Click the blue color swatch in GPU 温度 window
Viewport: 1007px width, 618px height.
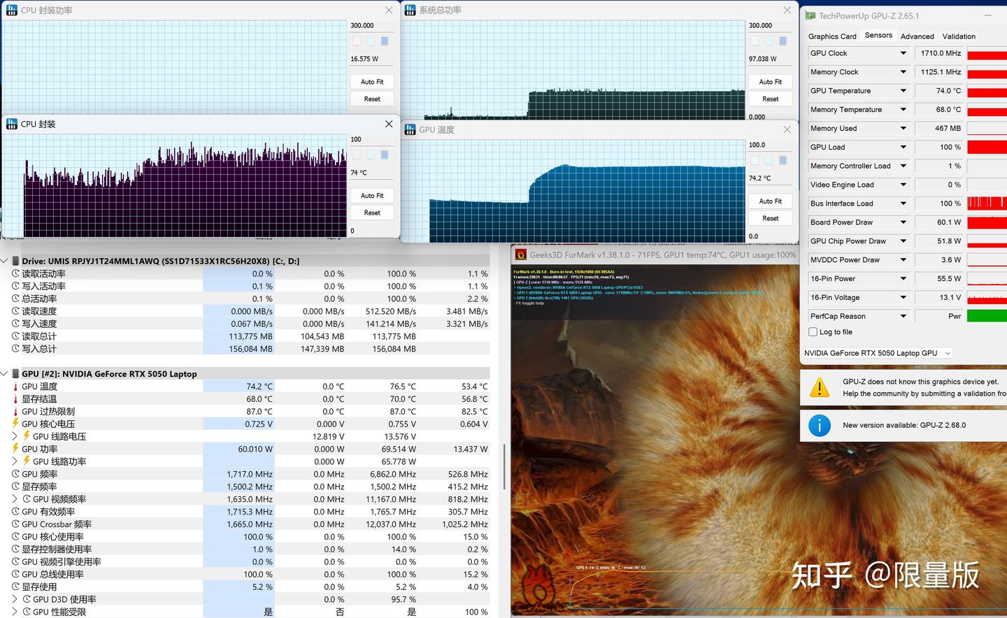click(783, 161)
